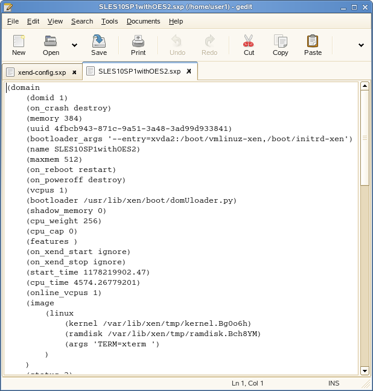This screenshot has height=391, width=373.
Task: Click the '(cpu_weight 256)' line
Action: point(64,221)
